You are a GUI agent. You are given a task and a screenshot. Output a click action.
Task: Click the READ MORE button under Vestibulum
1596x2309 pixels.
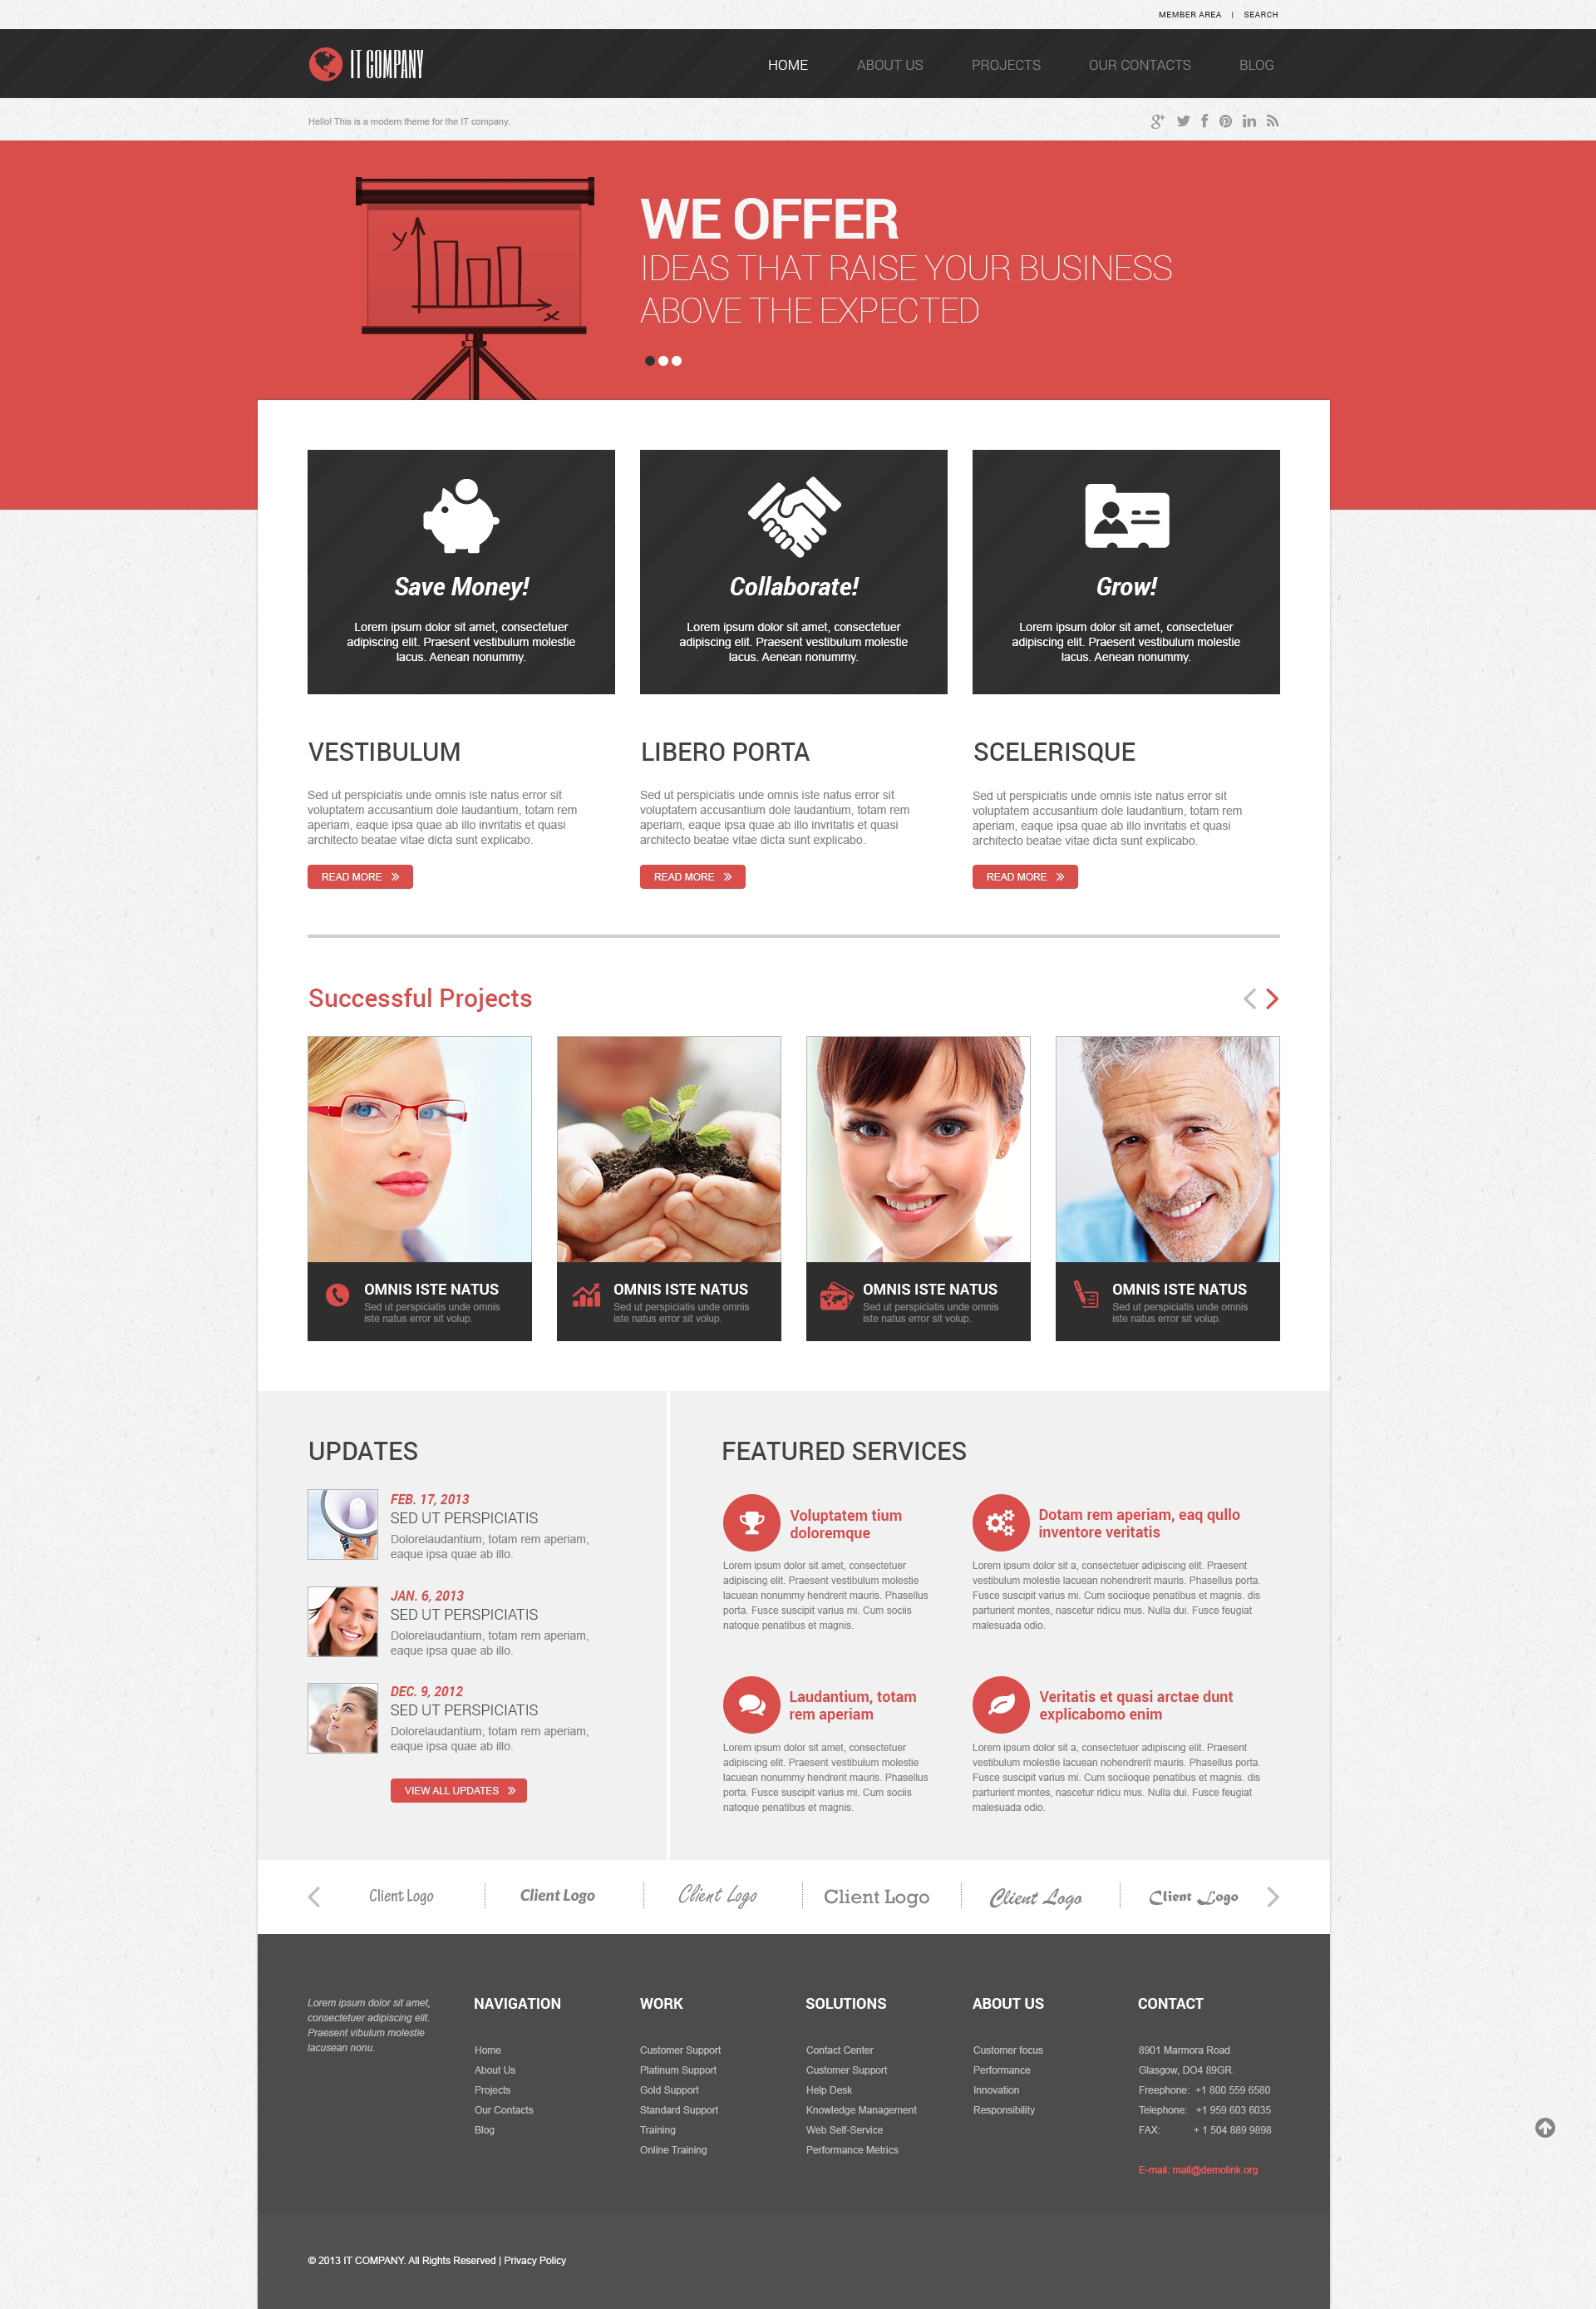tap(357, 877)
